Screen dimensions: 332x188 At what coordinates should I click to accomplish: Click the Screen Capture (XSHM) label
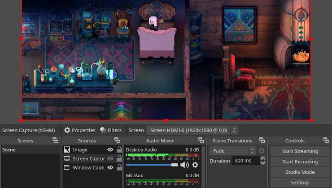[29, 130]
